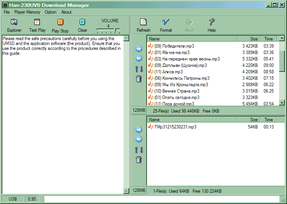Image resolution: width=287 pixels, height=204 pixels.
Task: Adjust the VOLUME slider handle
Action: tap(116, 30)
